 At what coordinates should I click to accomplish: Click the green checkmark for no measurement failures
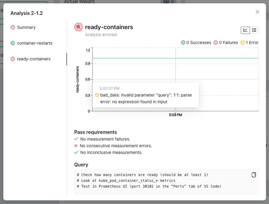click(76, 139)
